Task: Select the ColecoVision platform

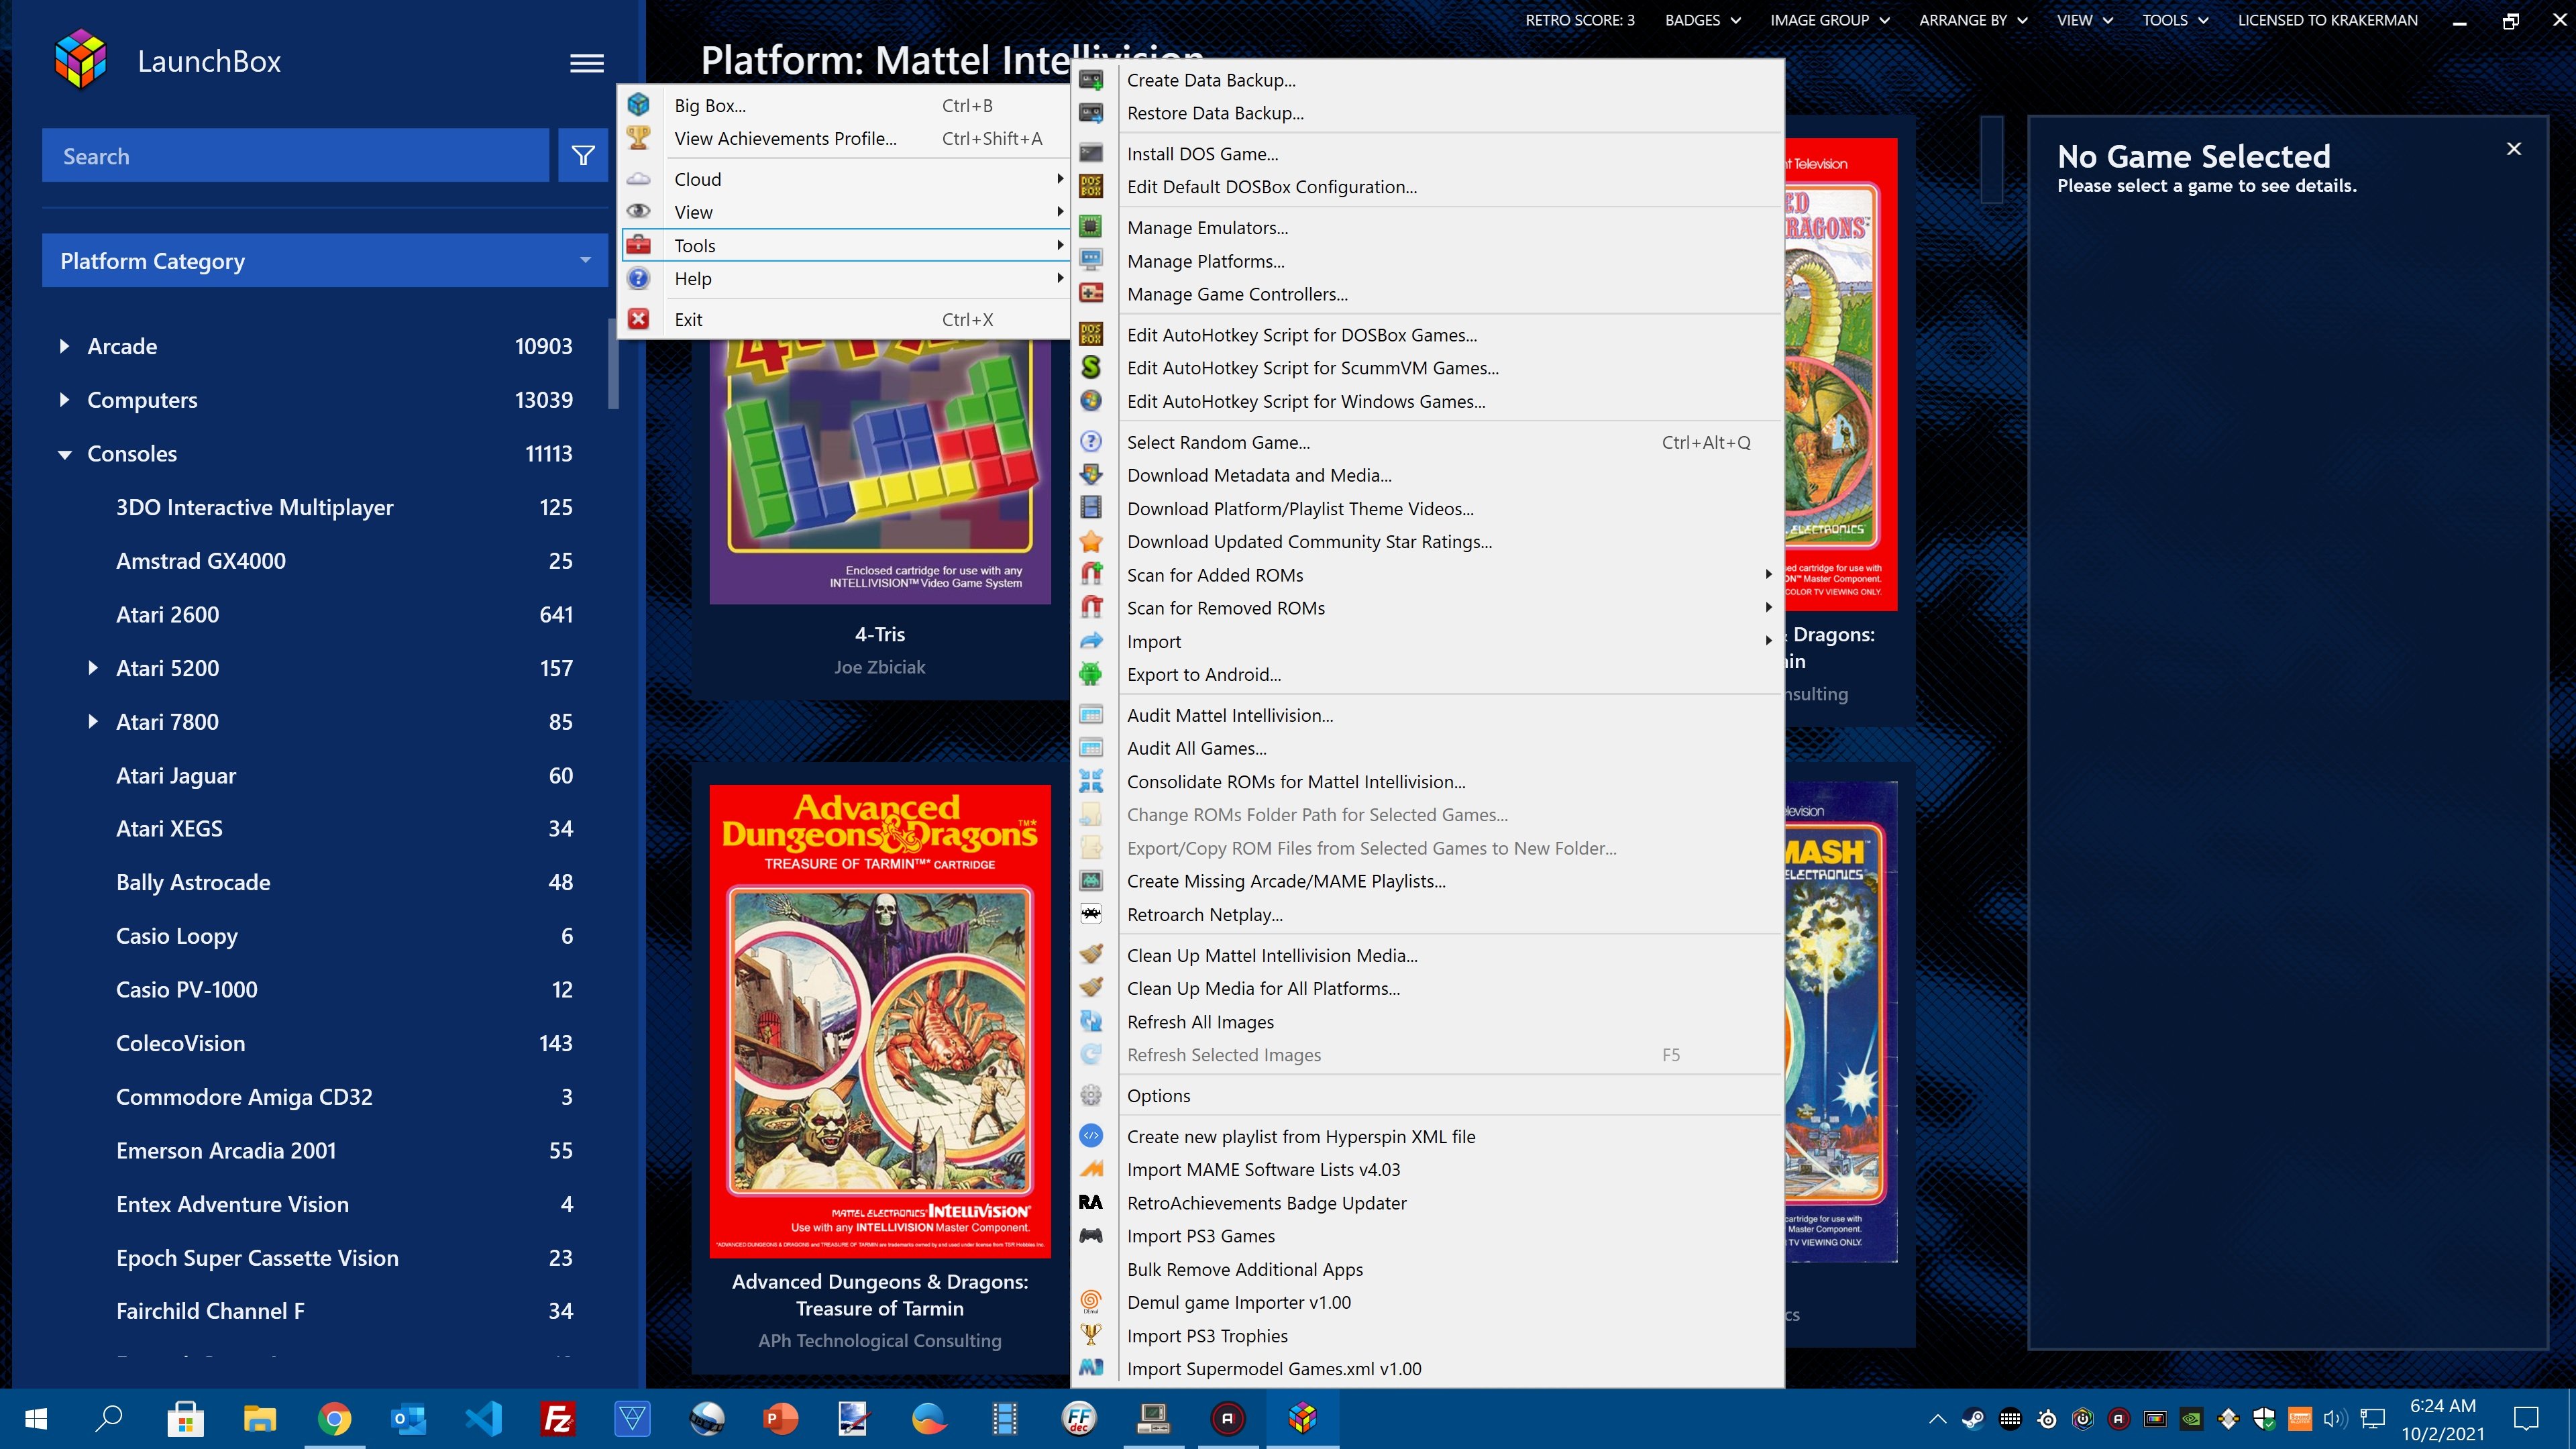Action: coord(180,1043)
